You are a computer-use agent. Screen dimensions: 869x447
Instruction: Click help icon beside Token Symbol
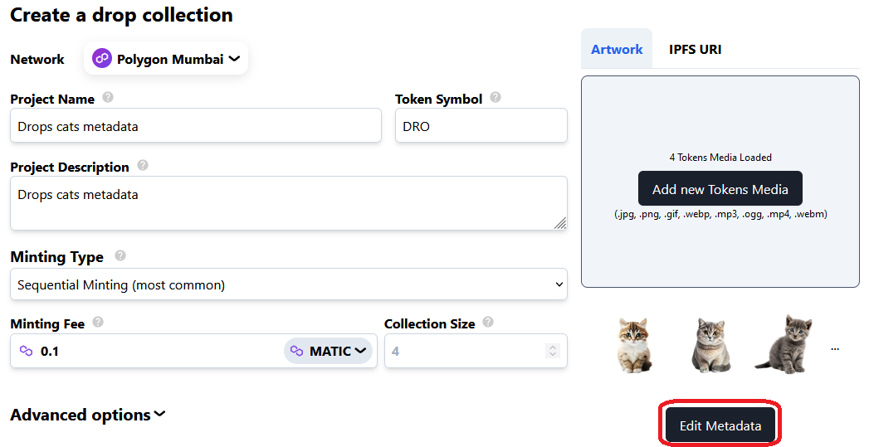click(496, 98)
